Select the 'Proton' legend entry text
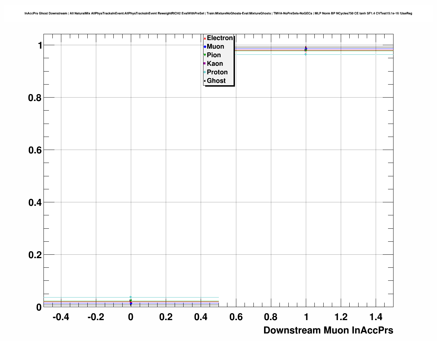 [217, 72]
